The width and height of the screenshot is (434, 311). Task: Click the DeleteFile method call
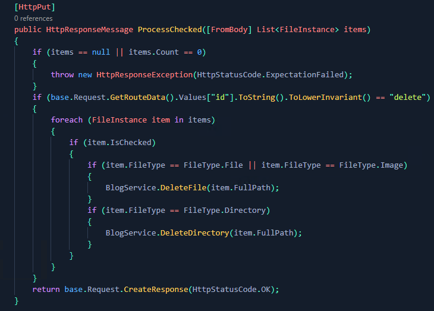[x=183, y=188]
